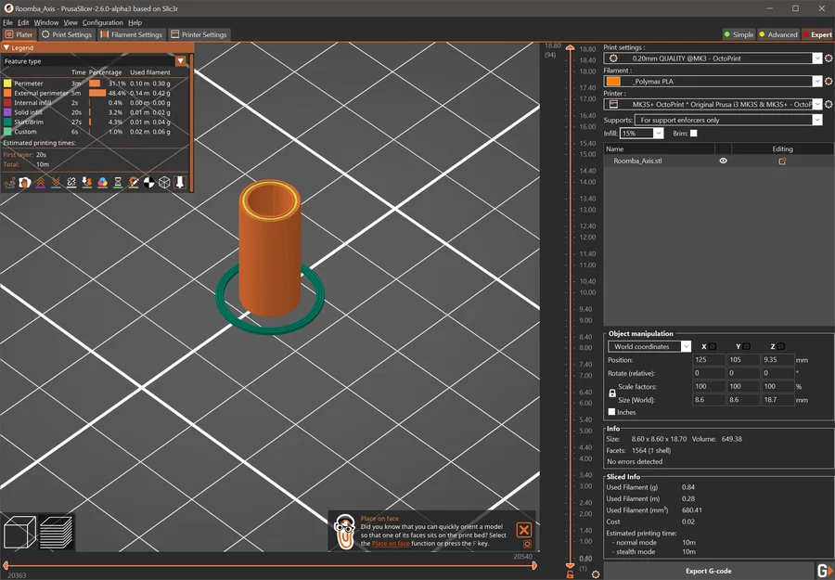Image resolution: width=835 pixels, height=580 pixels.
Task: Open the Printer preset dropdown
Action: 817,104
